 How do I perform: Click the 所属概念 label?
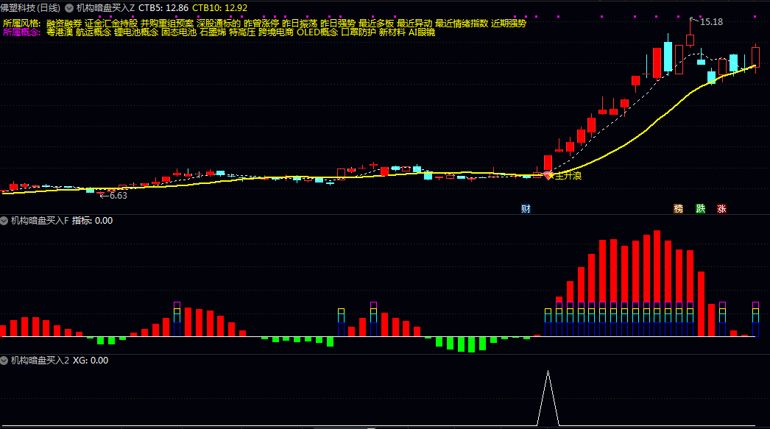point(21,32)
